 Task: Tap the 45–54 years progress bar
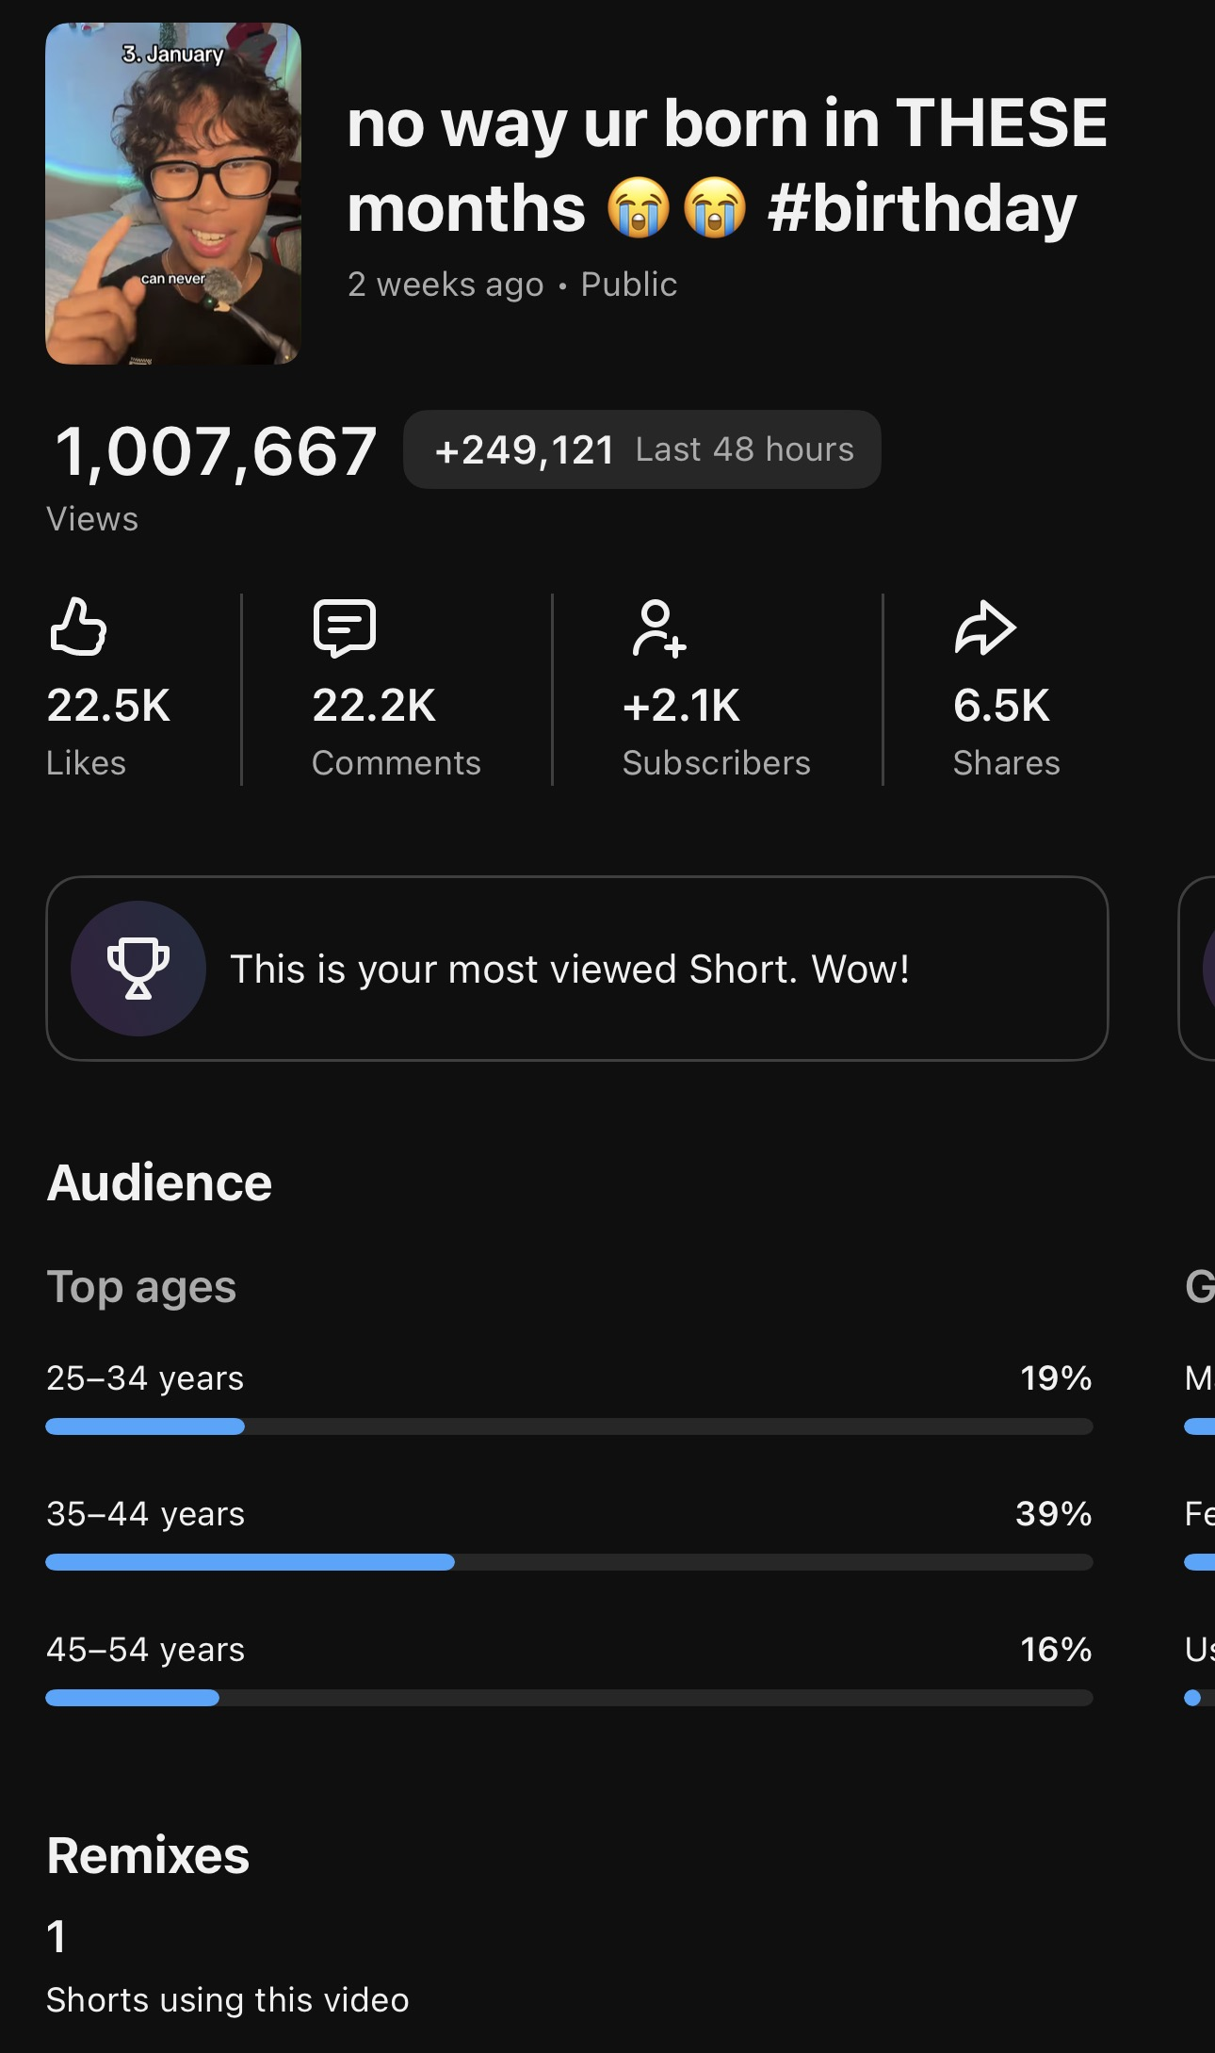coord(569,1698)
